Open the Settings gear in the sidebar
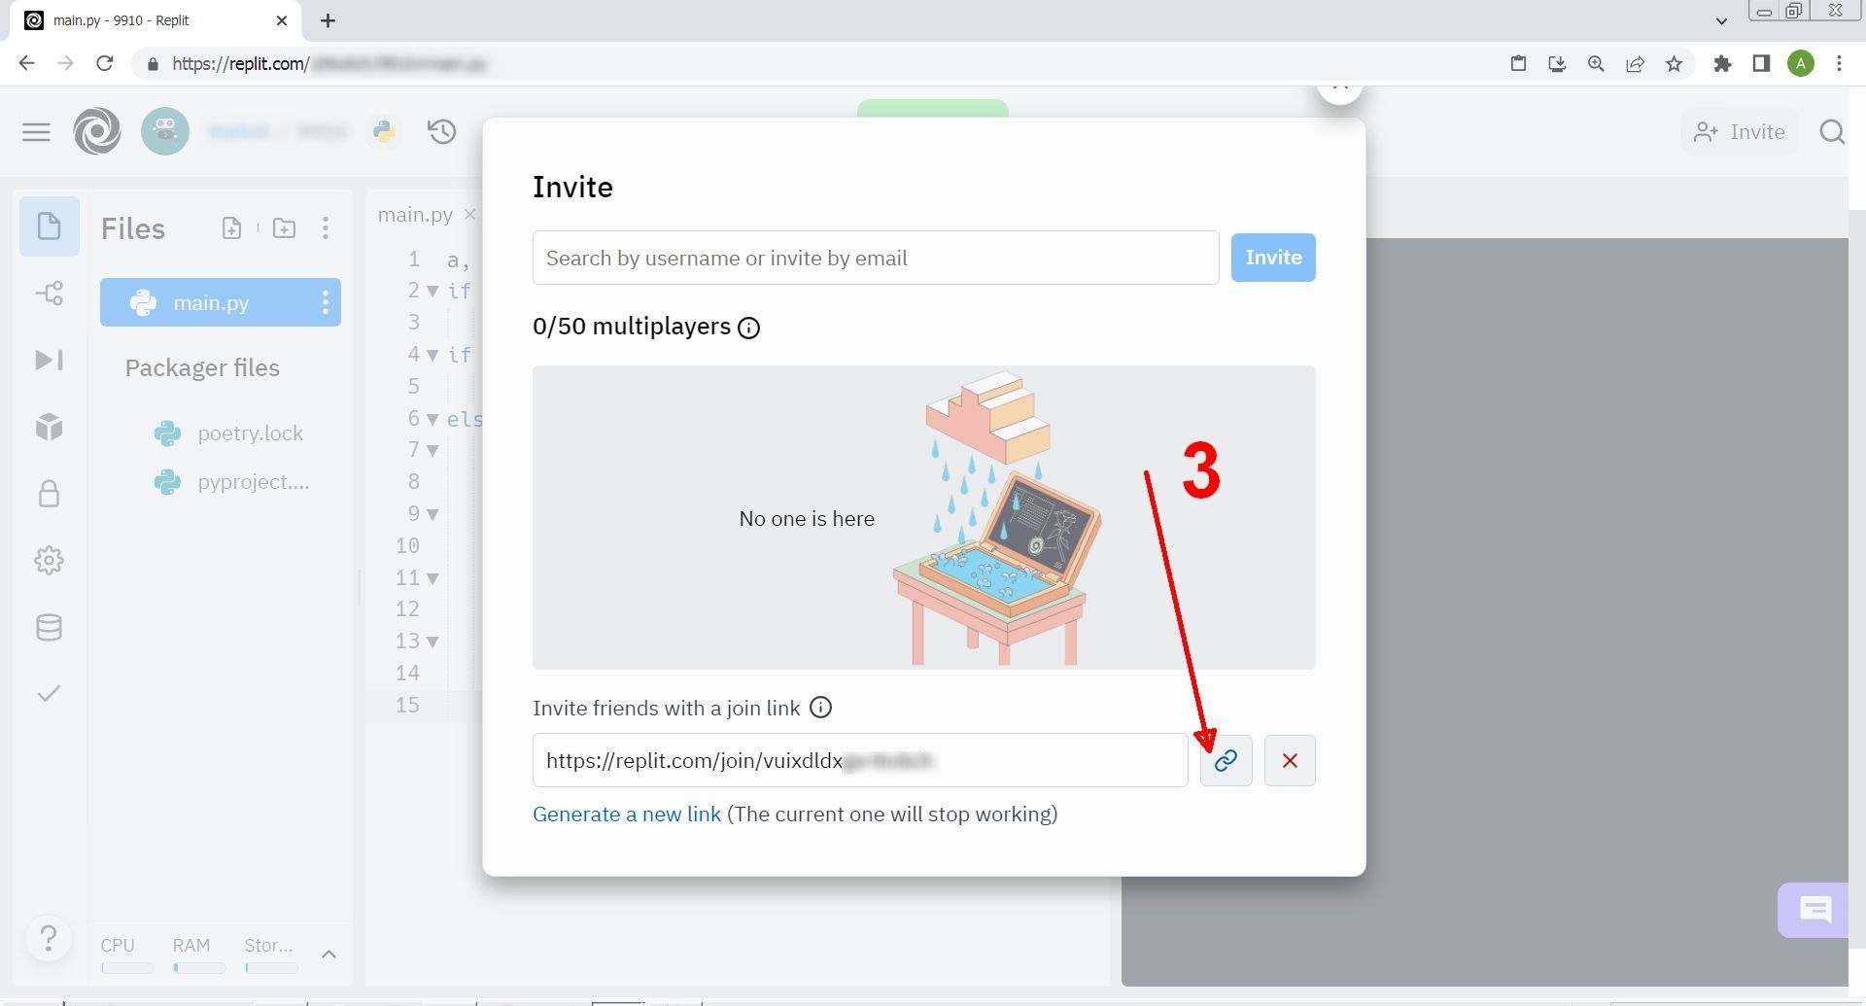The height and width of the screenshot is (1006, 1866). point(50,560)
